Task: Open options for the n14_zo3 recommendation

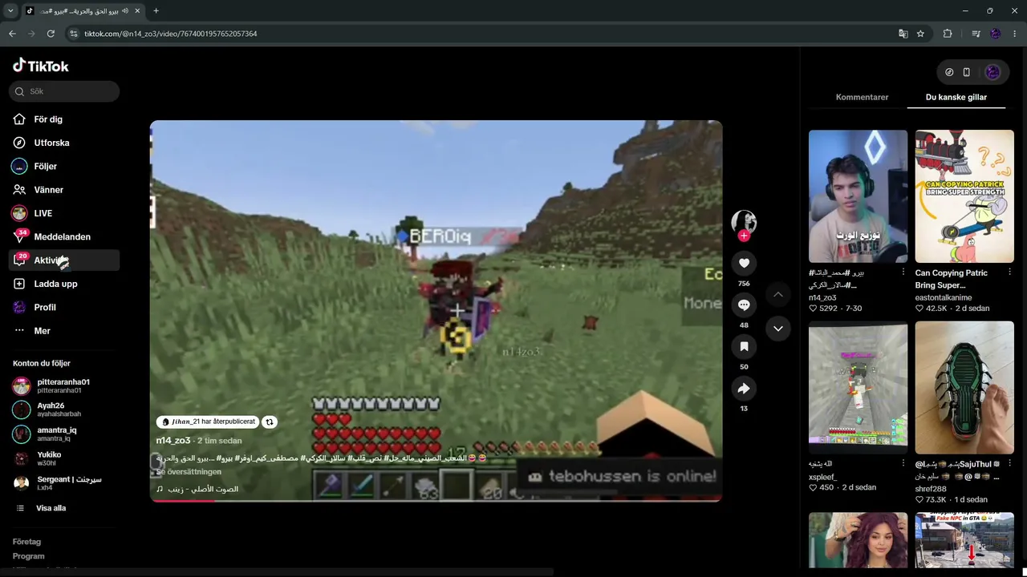Action: pos(903,272)
